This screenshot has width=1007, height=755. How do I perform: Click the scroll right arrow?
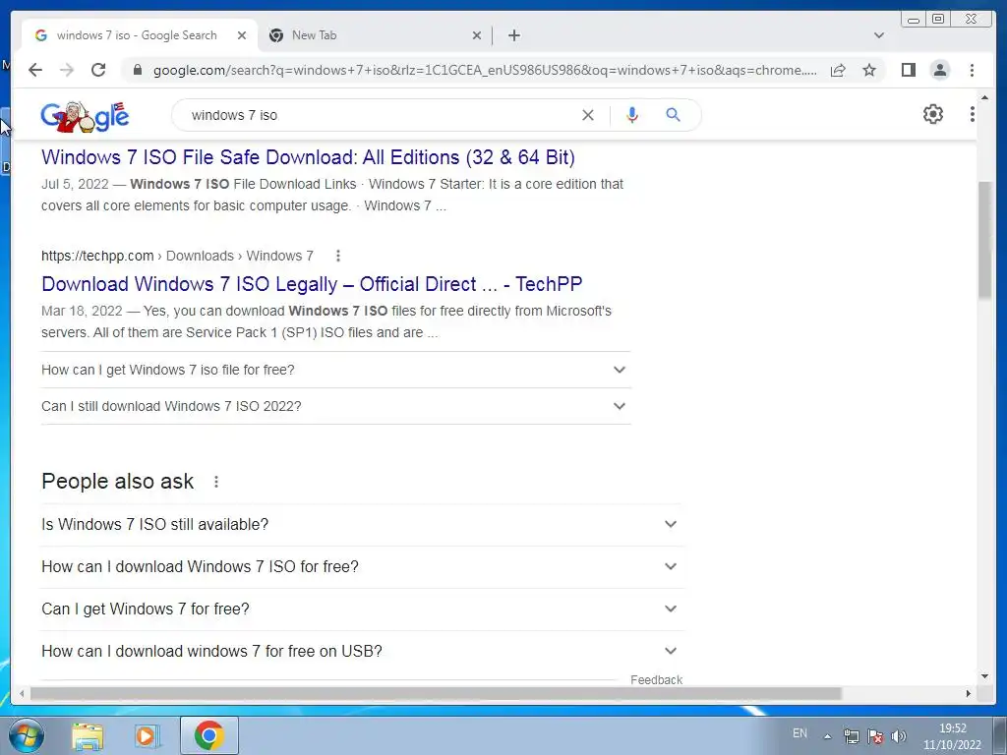coord(969,693)
